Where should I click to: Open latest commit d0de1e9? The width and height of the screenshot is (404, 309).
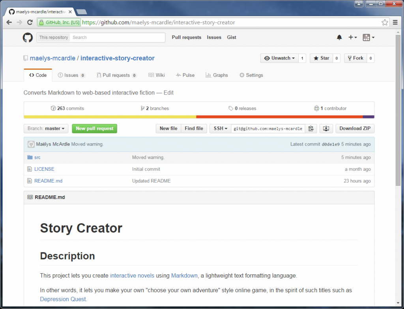[x=331, y=144]
